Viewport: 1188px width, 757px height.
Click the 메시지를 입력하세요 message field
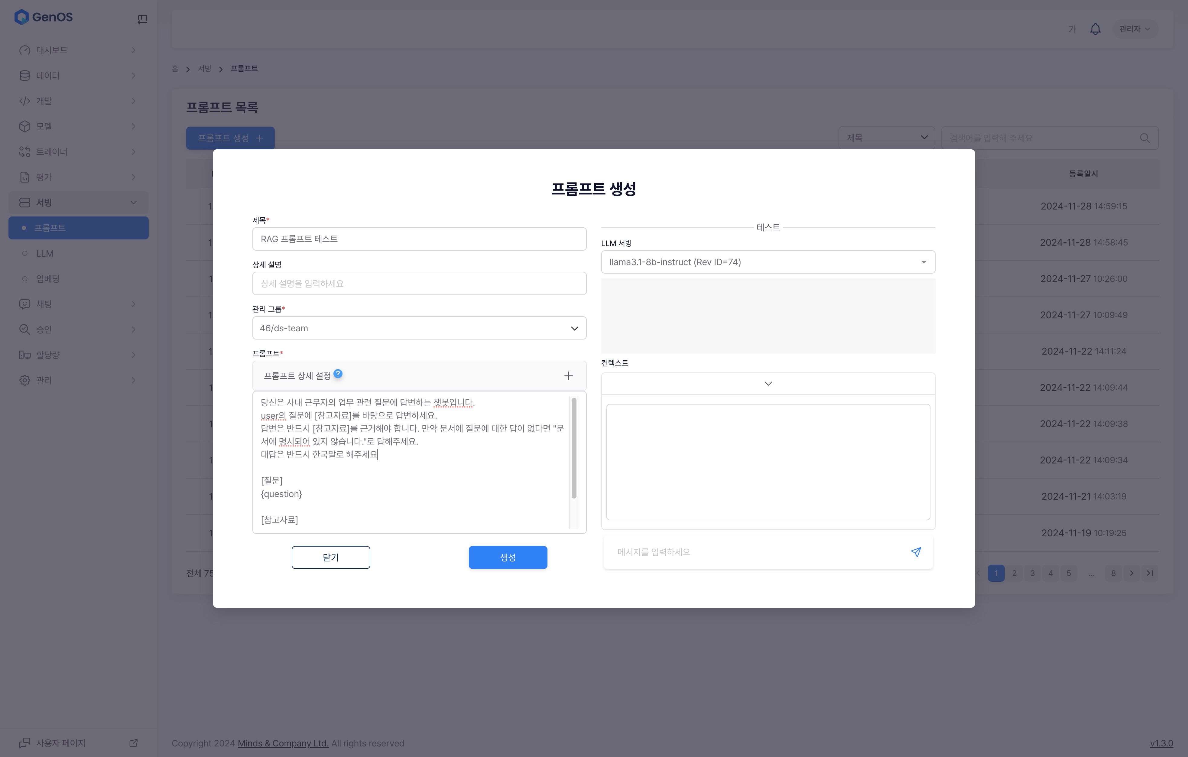(755, 552)
